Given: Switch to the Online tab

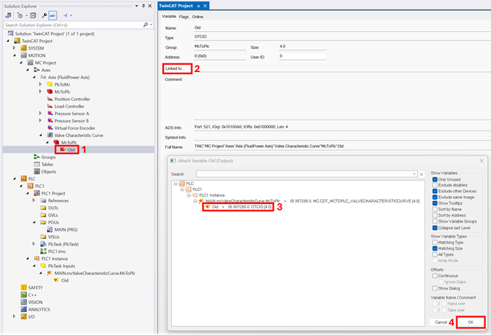Looking at the screenshot, I should tap(198, 17).
